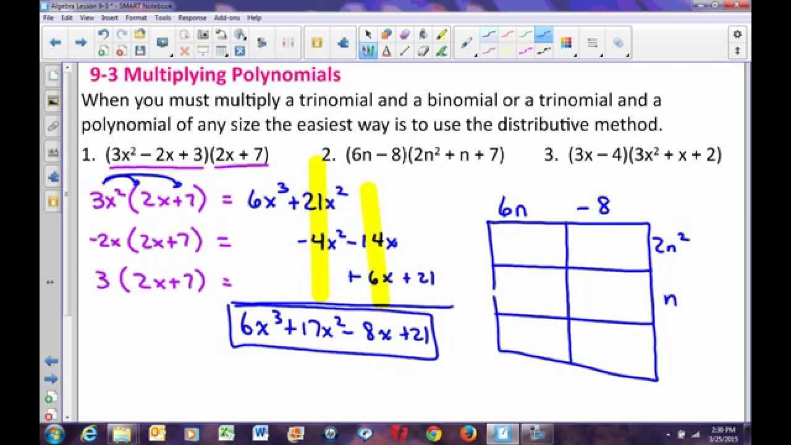Go to the next page with the forward arrow
Screen dimensions: 791x445
pyautogui.click(x=80, y=43)
